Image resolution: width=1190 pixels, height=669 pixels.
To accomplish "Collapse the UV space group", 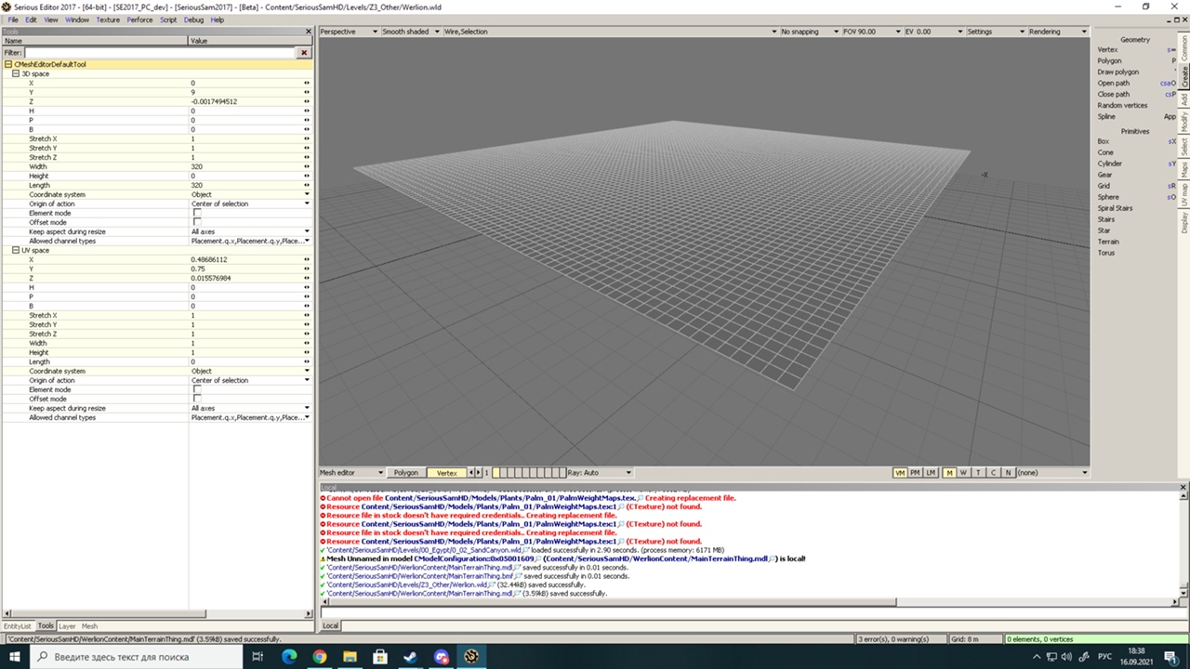I will (15, 250).
